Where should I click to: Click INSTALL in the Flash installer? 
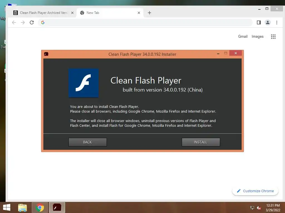click(x=201, y=142)
